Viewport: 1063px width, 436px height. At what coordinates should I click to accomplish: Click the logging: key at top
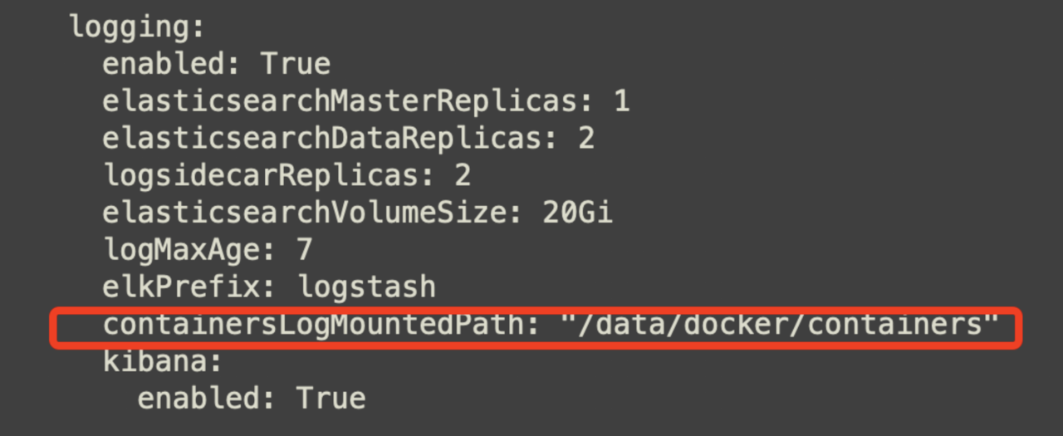pyautogui.click(x=137, y=27)
